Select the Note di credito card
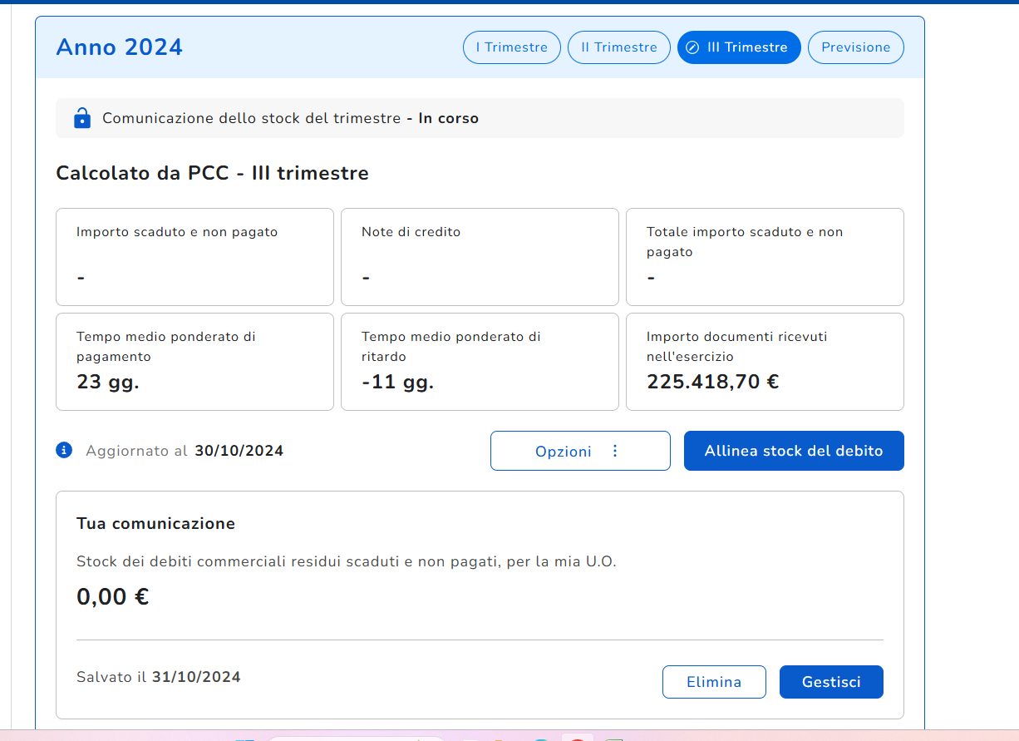The width and height of the screenshot is (1019, 741). click(480, 257)
